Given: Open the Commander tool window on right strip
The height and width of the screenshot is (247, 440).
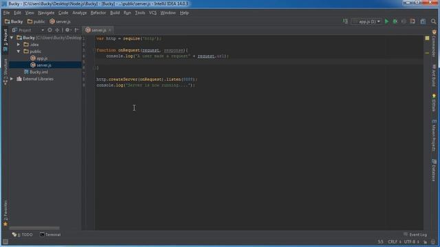Looking at the screenshot, I should [434, 44].
